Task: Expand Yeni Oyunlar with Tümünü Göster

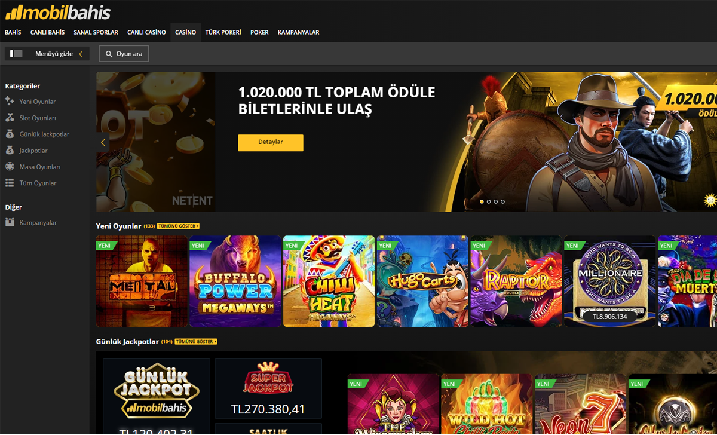Action: (x=178, y=226)
